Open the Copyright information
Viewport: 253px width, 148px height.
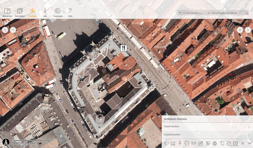coord(58,13)
